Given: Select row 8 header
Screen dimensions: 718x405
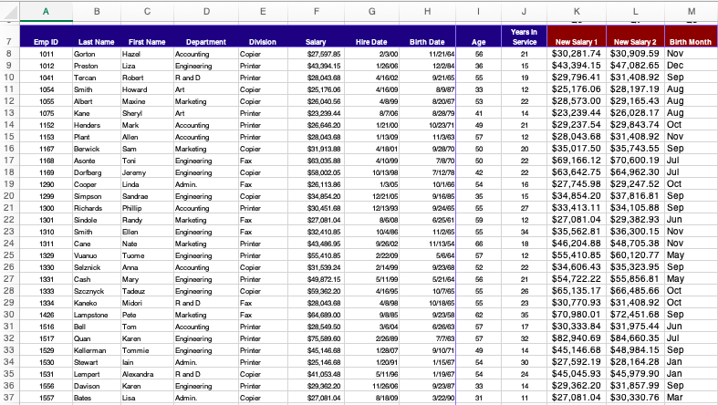Looking at the screenshot, I should (x=9, y=54).
